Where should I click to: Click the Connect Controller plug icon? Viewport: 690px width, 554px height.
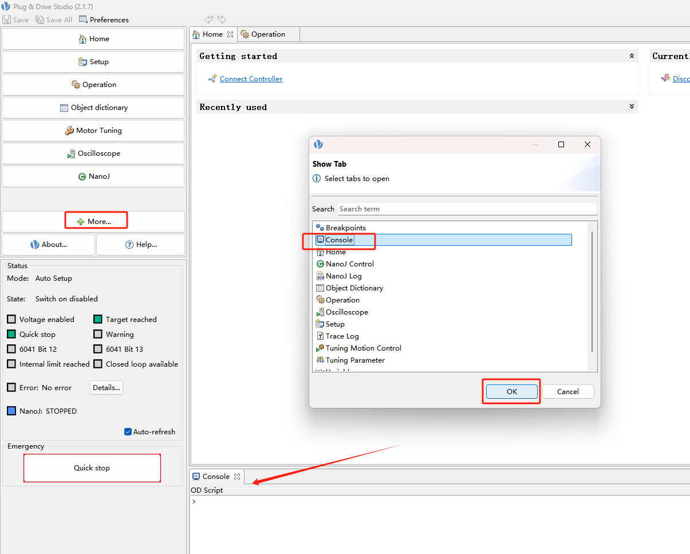(x=212, y=79)
